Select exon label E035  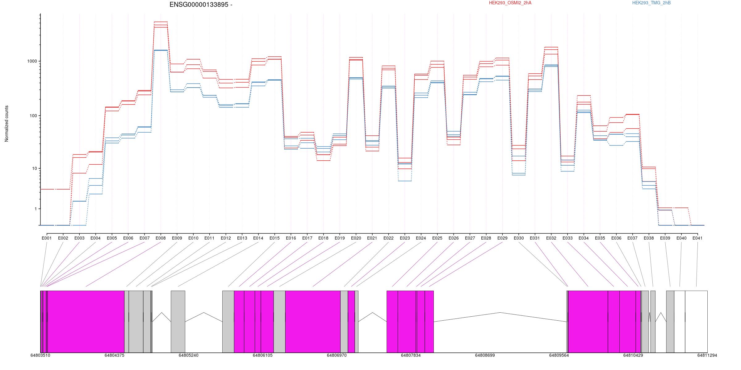point(600,238)
